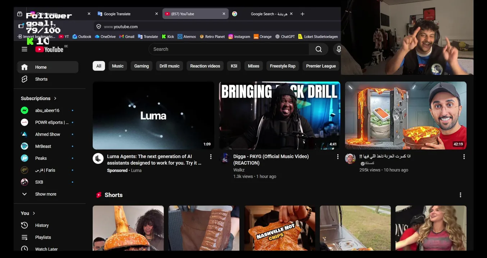Select the Drill music filter chip
Screen dimensions: 487x258
pyautogui.click(x=169, y=66)
